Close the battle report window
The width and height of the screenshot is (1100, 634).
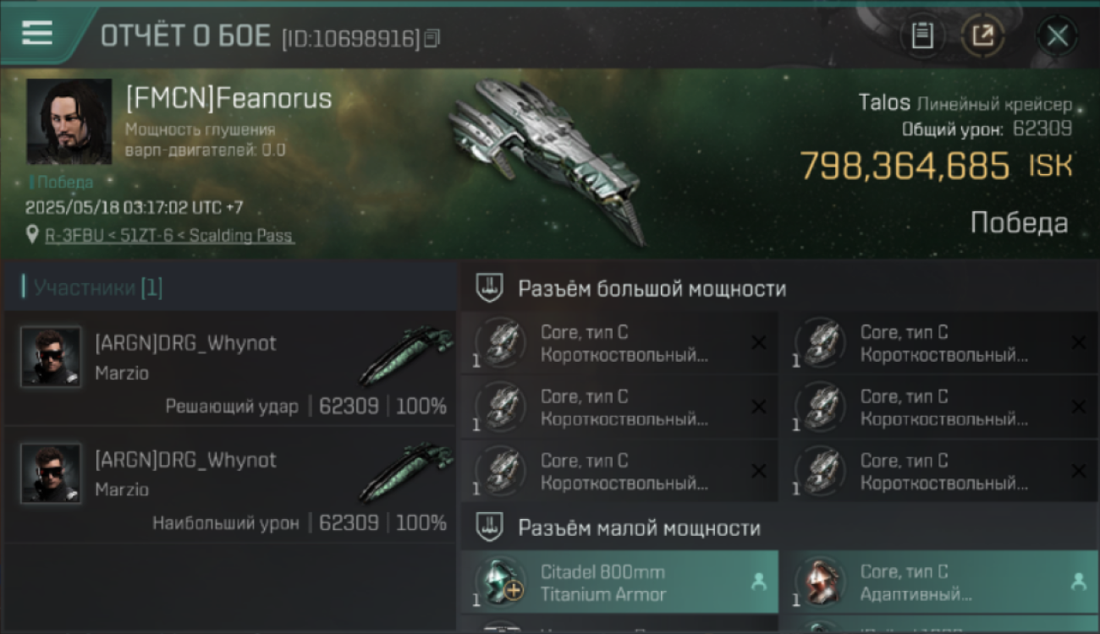click(x=1057, y=36)
